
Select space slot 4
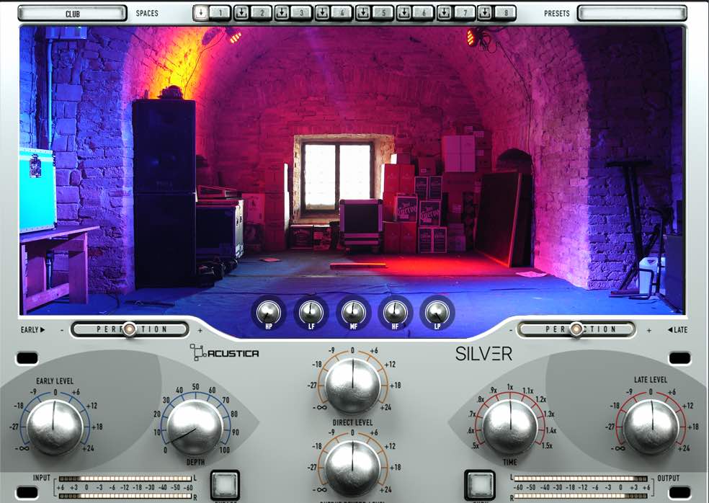point(342,13)
